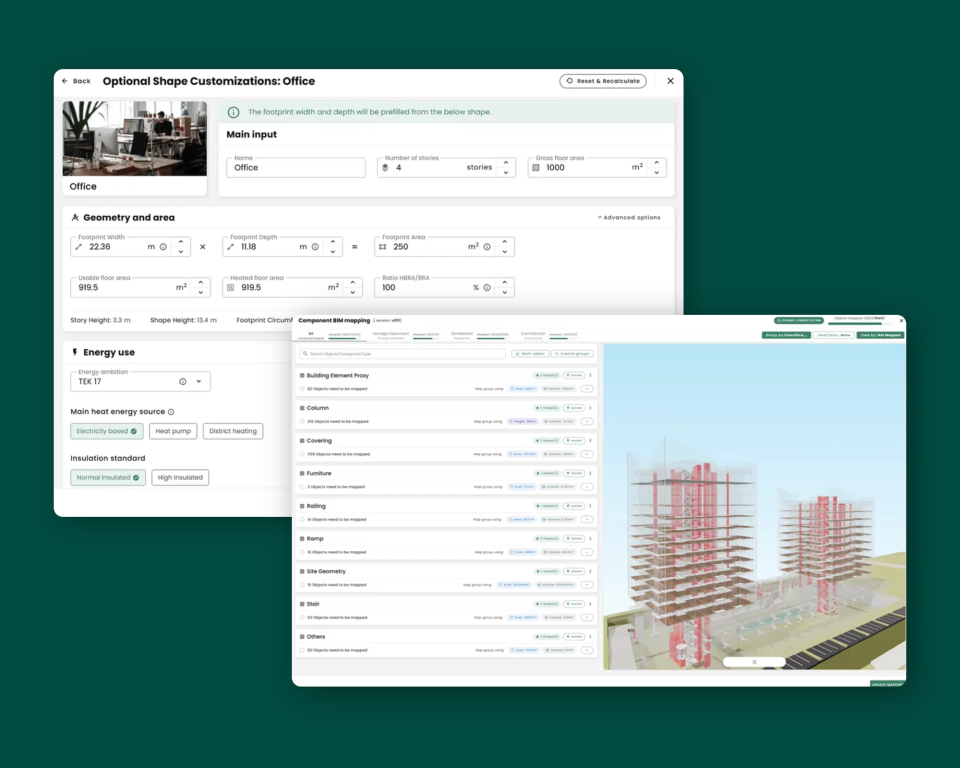Click Isolate filter on Site Geometry row
The height and width of the screenshot is (768, 960).
[x=574, y=571]
